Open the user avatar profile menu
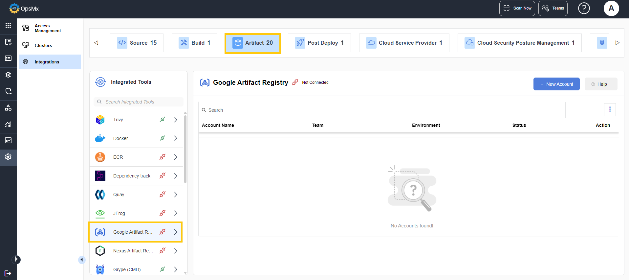The image size is (629, 280). (x=611, y=8)
